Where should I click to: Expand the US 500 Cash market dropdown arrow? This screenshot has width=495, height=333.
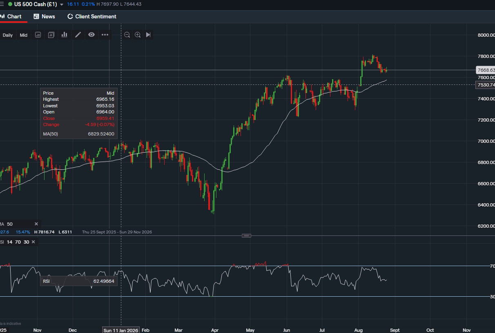pyautogui.click(x=62, y=4)
